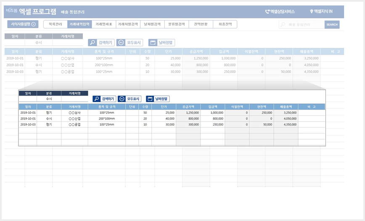Viewport: 365px width, 221px height.
Task: Open the 분류별검색 tab
Action: click(x=177, y=24)
